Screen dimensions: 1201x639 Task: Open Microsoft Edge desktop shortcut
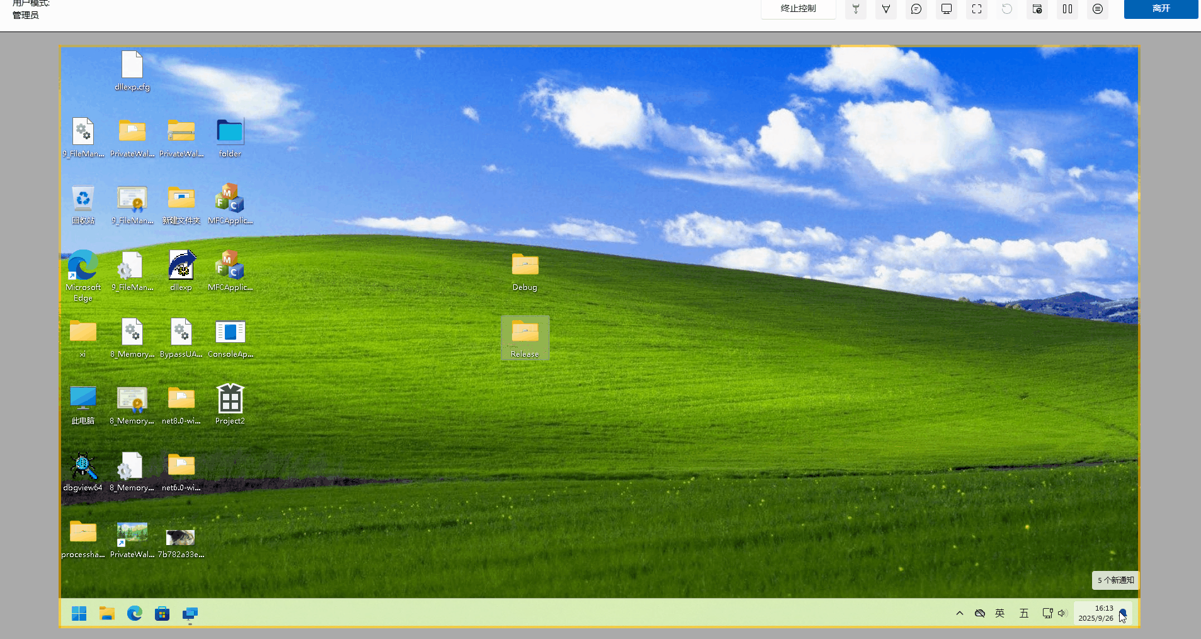pyautogui.click(x=83, y=276)
